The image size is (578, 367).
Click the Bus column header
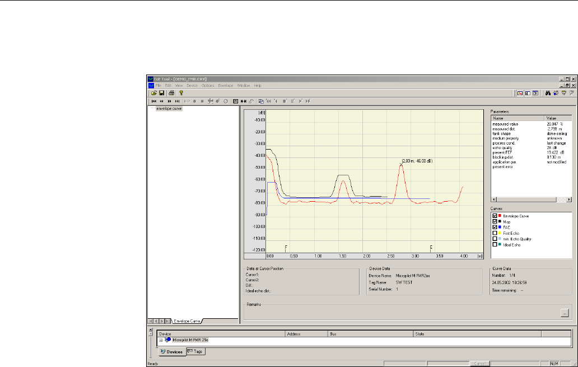(x=370, y=334)
